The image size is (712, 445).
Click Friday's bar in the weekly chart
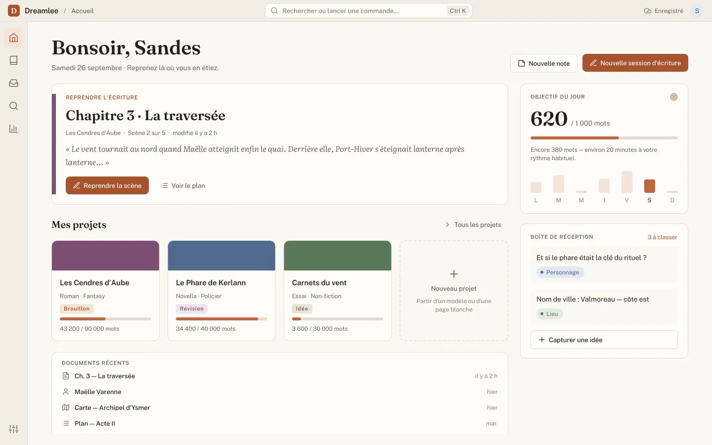point(627,182)
